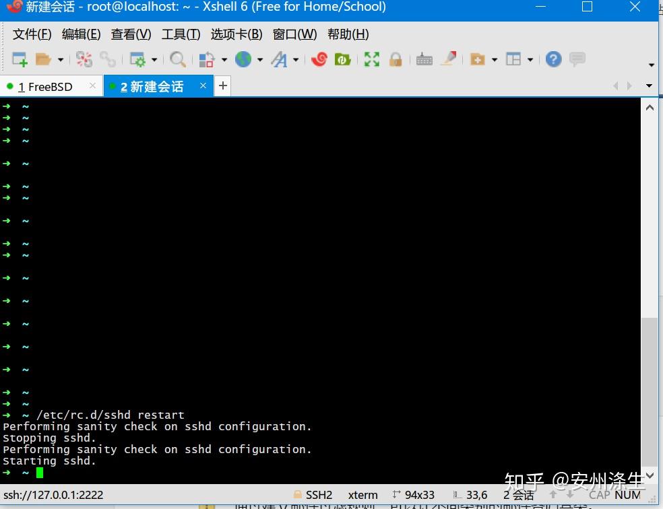The image size is (663, 509).
Task: Open the highlight pen tool icon
Action: coord(449,59)
